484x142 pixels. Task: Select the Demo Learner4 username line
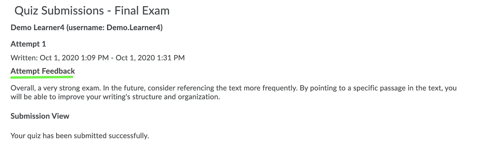[87, 28]
